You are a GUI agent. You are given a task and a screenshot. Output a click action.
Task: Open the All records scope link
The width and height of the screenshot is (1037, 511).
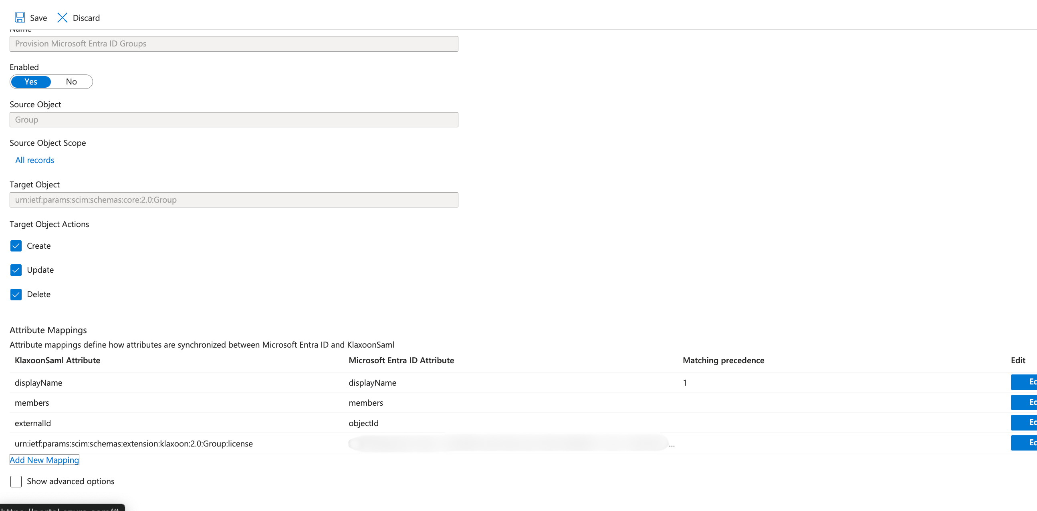click(x=34, y=160)
